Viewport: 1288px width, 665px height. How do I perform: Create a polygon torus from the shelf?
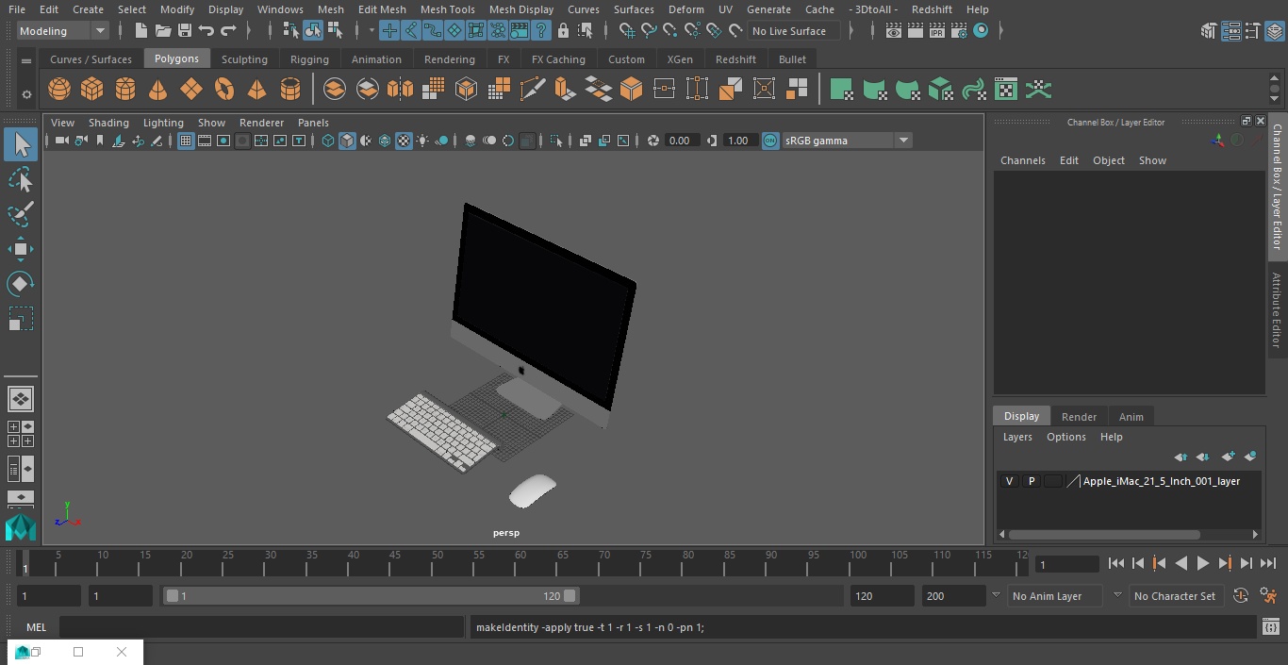tap(224, 90)
